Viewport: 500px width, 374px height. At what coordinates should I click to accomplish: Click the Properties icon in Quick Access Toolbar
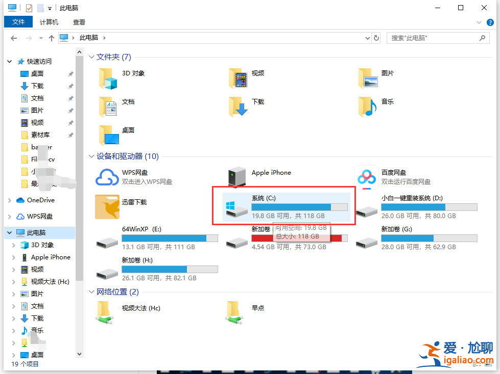28,8
